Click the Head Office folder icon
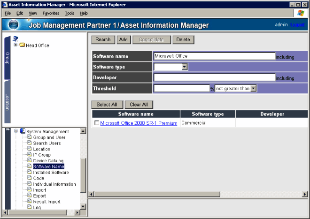310x219 pixels. tap(22, 45)
